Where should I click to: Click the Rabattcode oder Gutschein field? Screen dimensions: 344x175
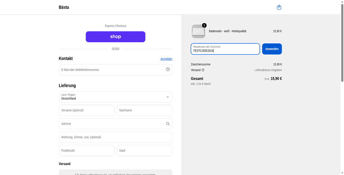(x=225, y=49)
